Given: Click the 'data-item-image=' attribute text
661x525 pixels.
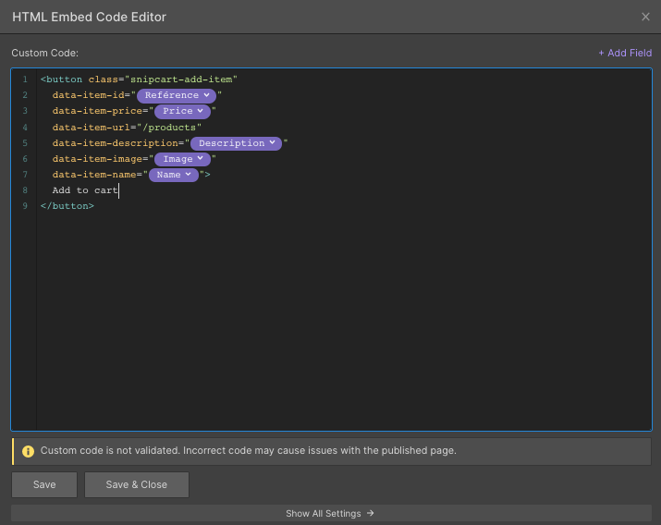Looking at the screenshot, I should click(x=101, y=159).
